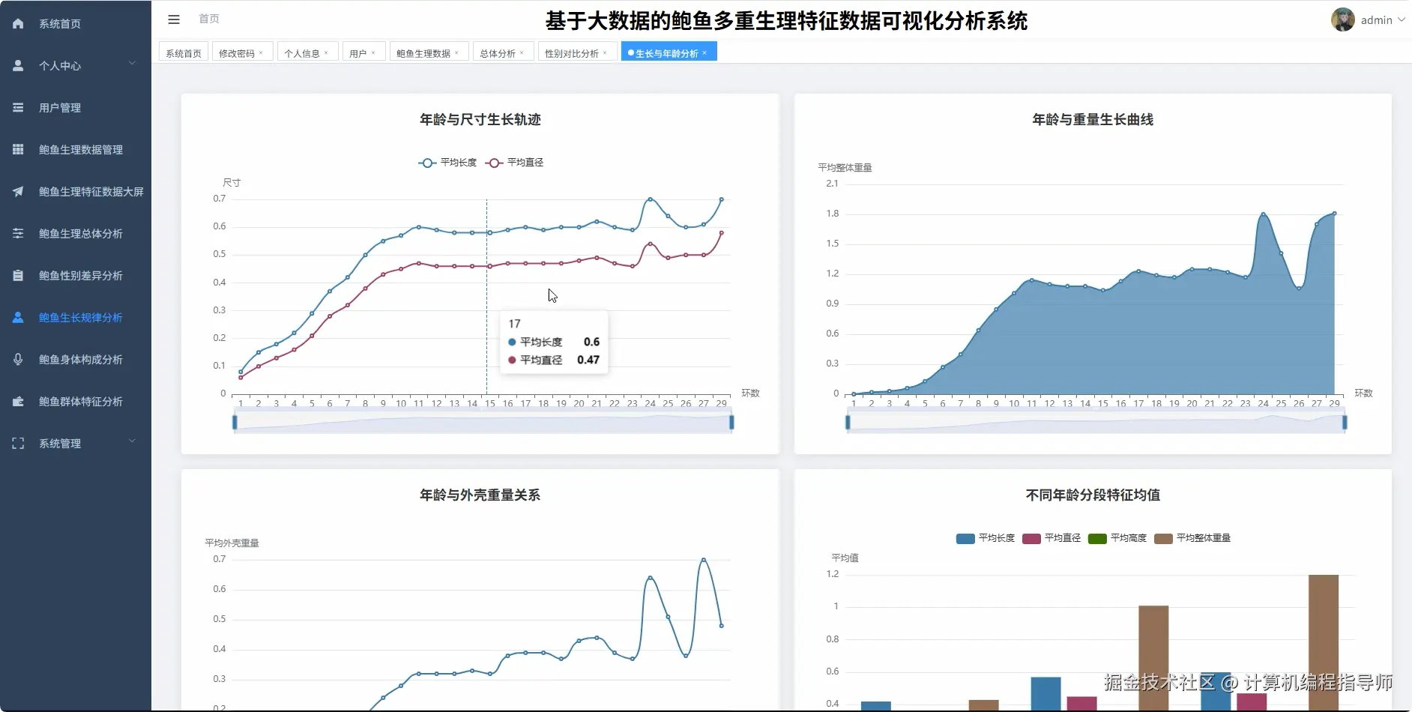Open 鲍鱼生理特征数据大屏 in the sidebar
This screenshot has height=712, width=1412.
pyautogui.click(x=76, y=192)
